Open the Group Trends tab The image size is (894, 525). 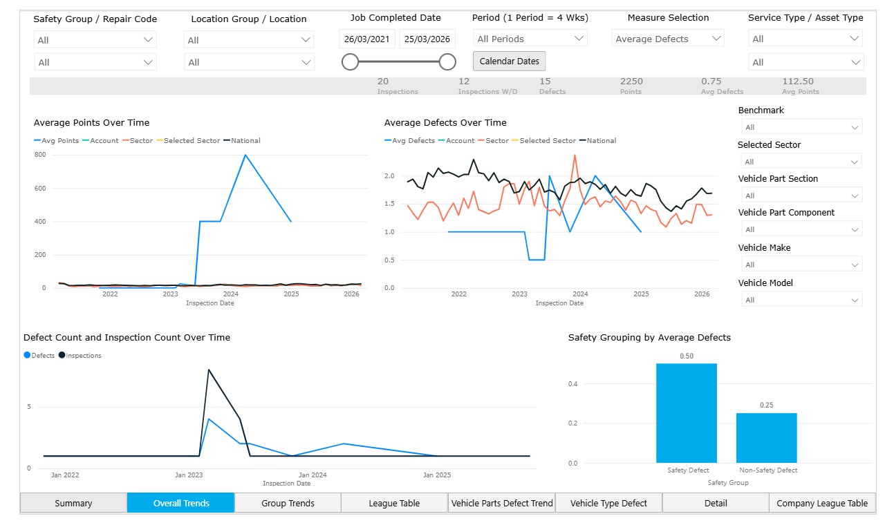pos(288,503)
